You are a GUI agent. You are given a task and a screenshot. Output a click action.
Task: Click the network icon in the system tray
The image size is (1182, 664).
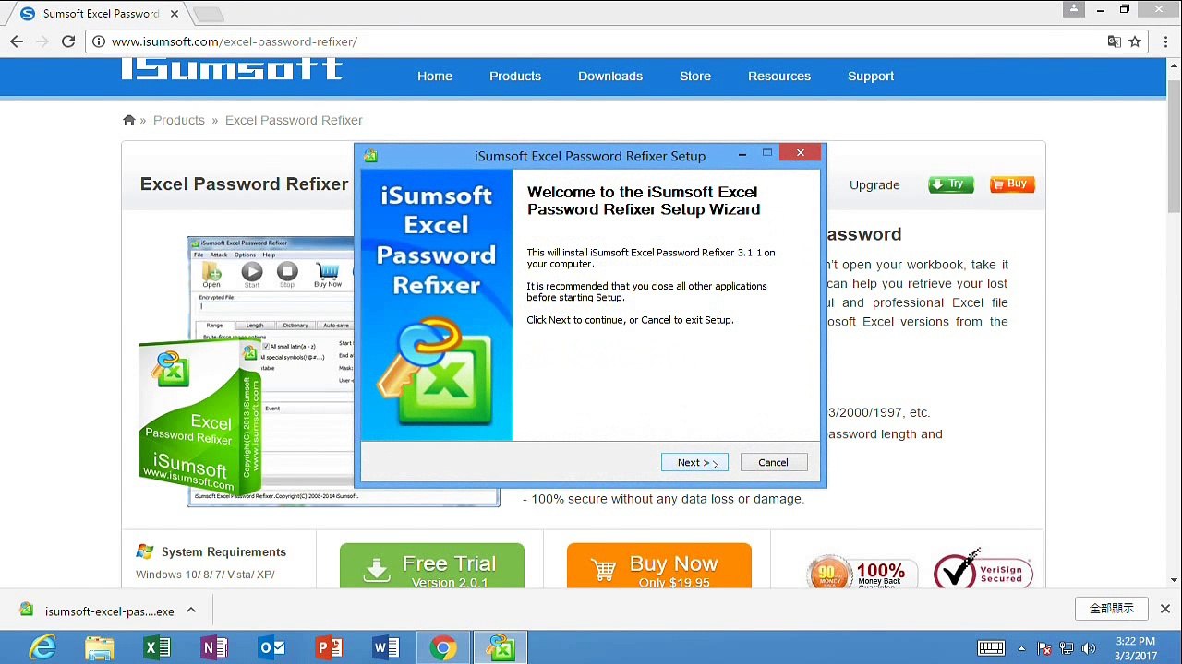click(1067, 648)
